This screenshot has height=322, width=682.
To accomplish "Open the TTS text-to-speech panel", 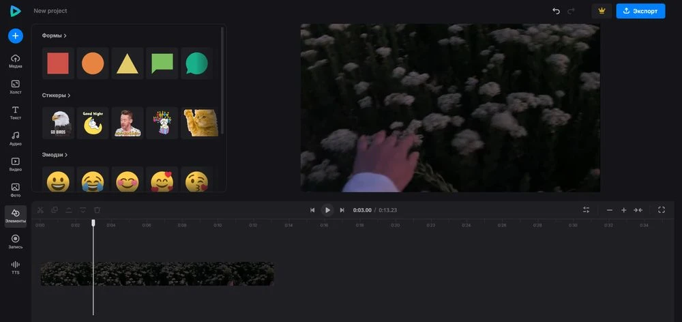I will pos(15,267).
